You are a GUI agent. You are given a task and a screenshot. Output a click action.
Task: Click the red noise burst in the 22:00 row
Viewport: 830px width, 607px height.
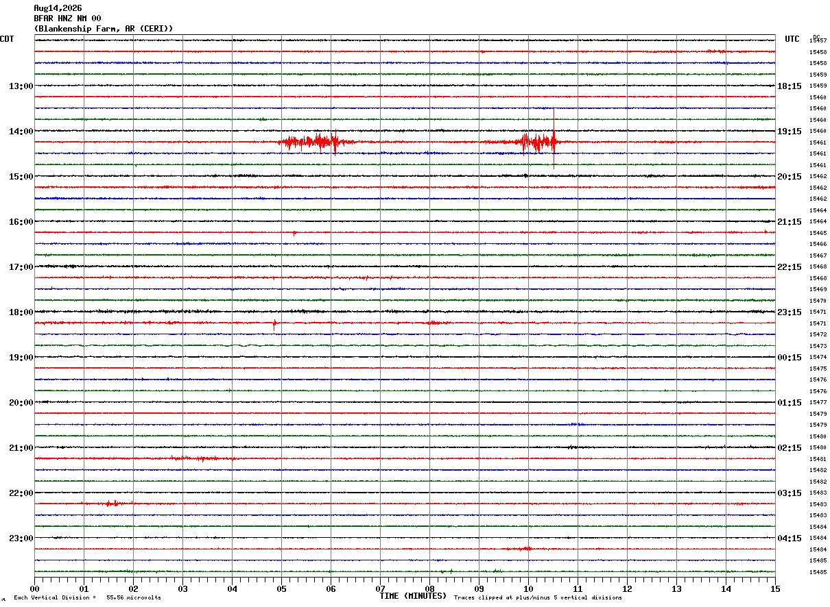coord(110,504)
